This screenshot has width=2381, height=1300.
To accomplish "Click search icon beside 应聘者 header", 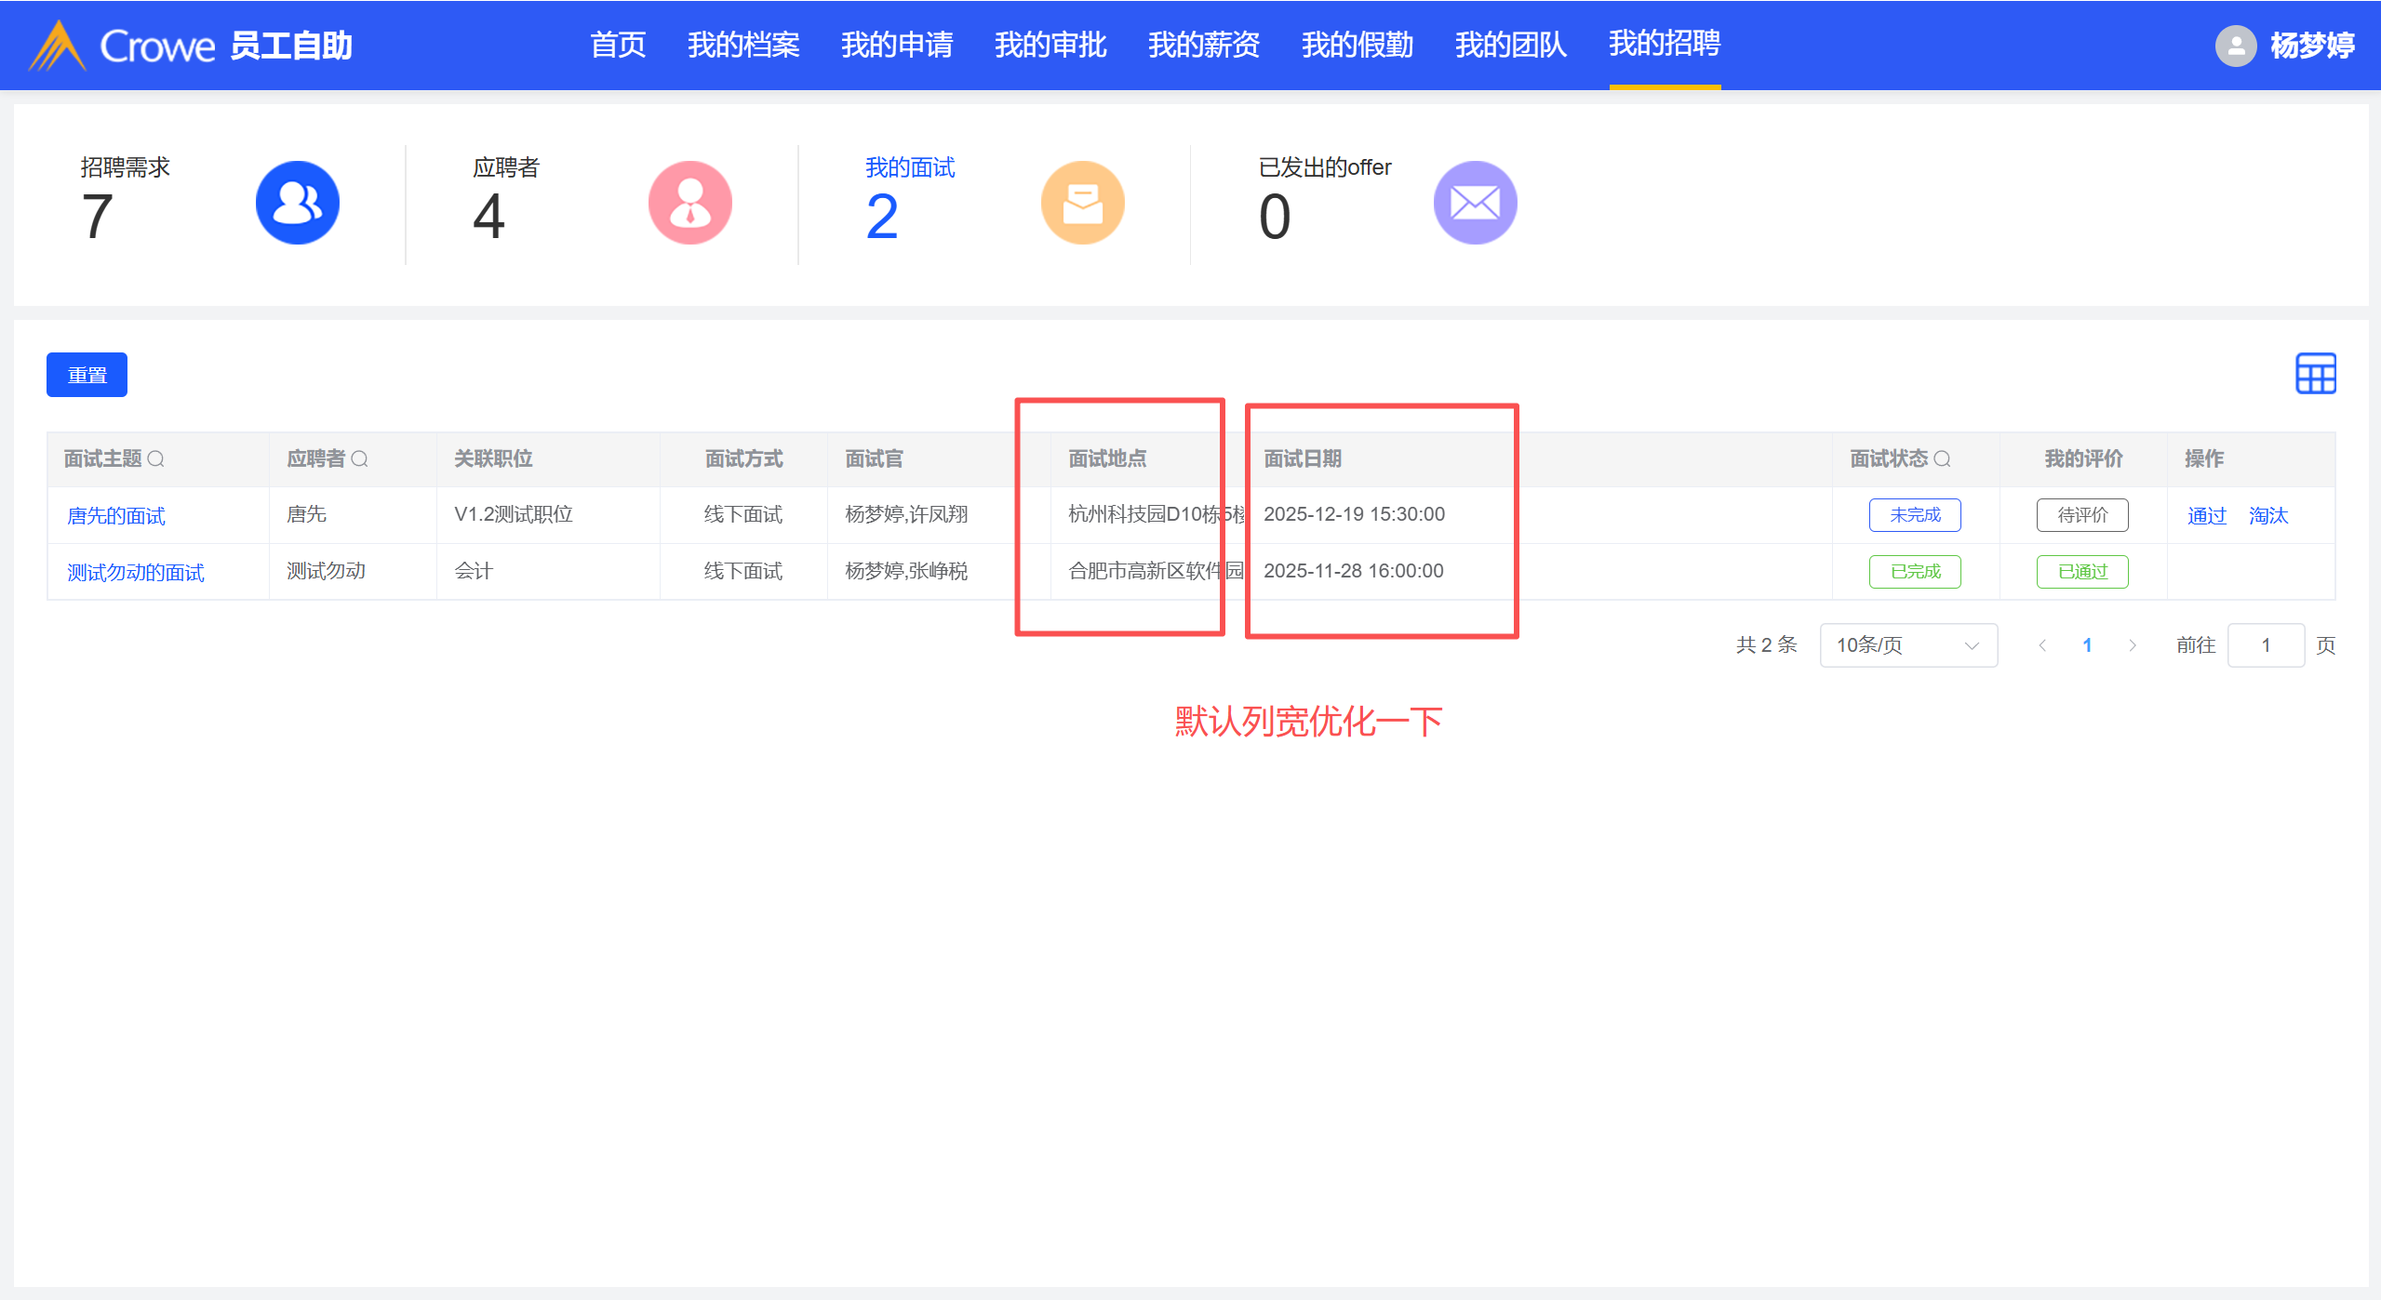I will [360, 459].
